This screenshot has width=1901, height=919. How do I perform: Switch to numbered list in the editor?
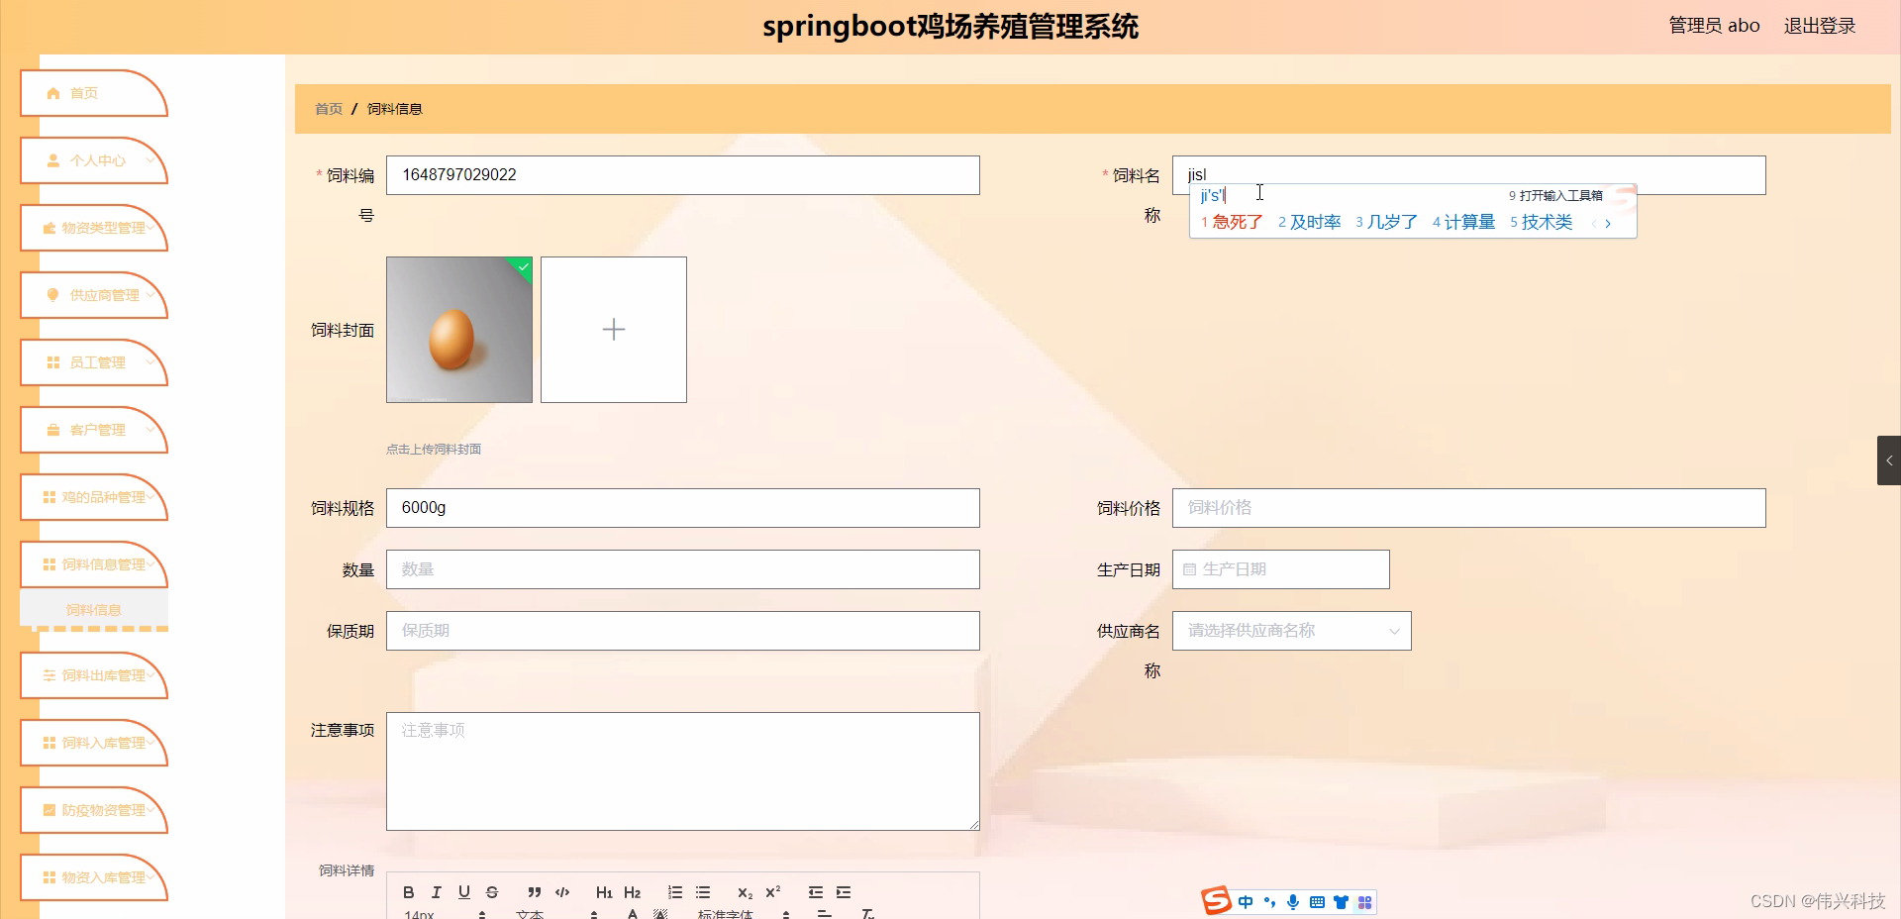click(x=674, y=892)
